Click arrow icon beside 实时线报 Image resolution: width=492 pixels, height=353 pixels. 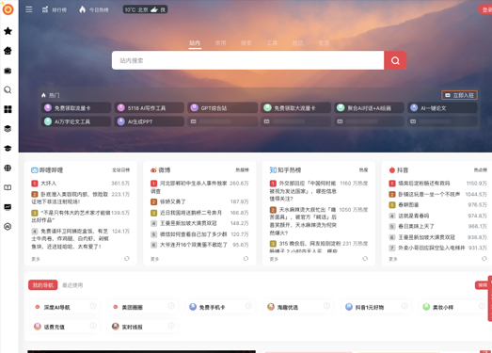tap(171, 326)
